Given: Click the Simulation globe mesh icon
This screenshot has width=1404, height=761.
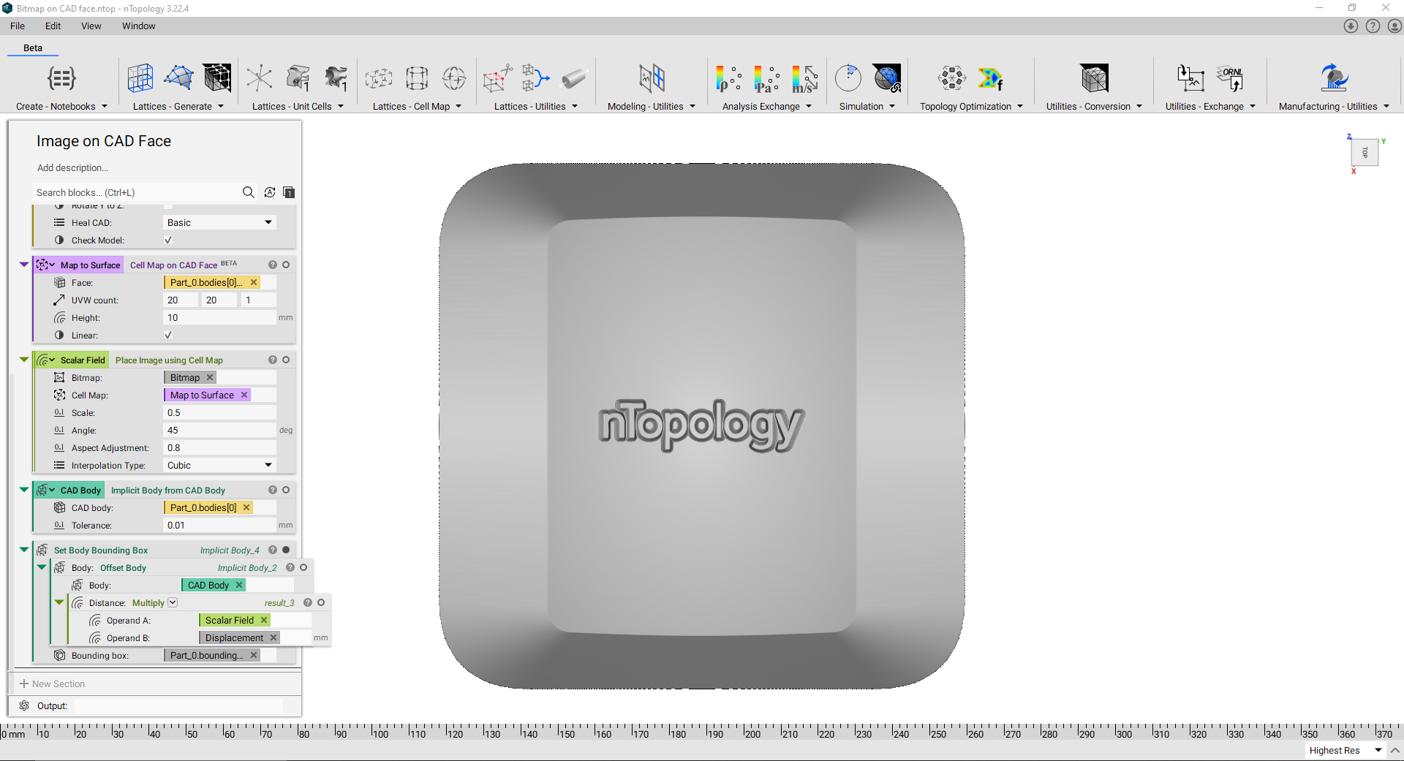Looking at the screenshot, I should pos(886,78).
